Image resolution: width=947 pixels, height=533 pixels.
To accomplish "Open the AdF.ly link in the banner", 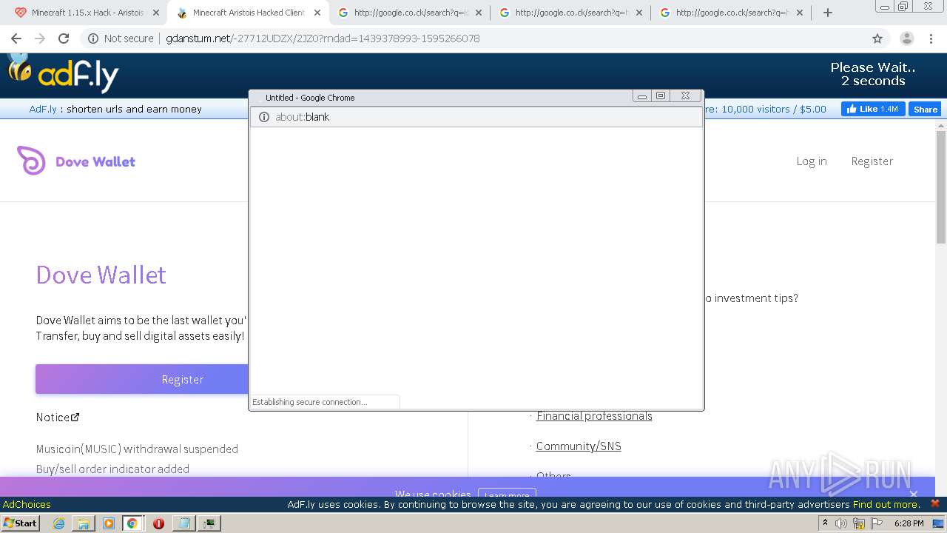I will (x=43, y=109).
